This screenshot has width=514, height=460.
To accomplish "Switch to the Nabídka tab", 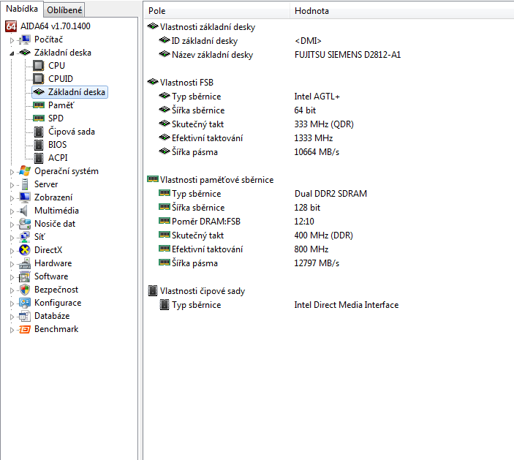I will click(22, 9).
